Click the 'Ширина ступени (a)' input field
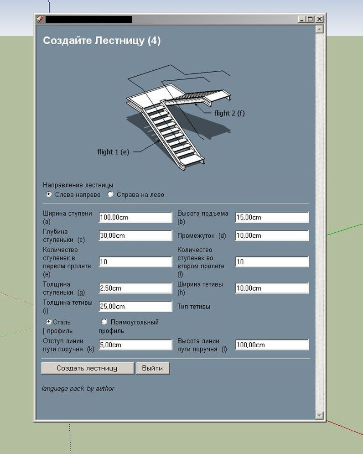 click(x=135, y=217)
